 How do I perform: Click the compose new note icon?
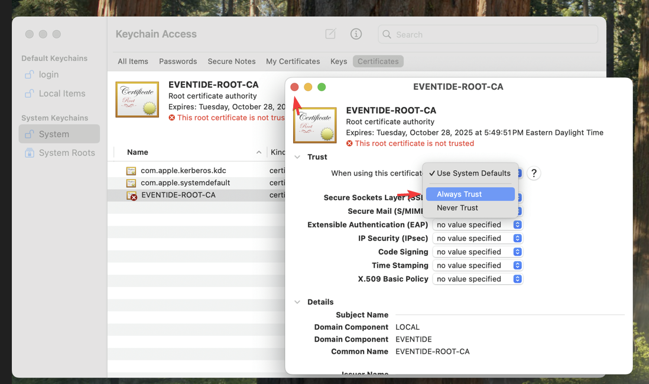(x=330, y=34)
